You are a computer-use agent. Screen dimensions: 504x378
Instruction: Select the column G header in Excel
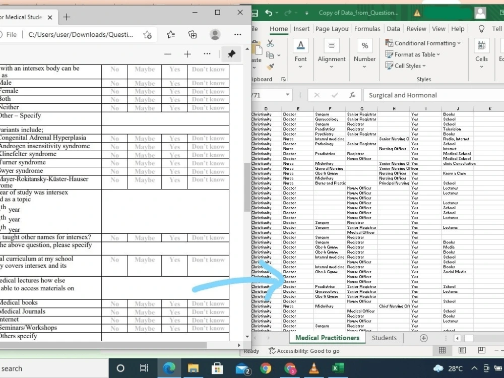(362, 109)
